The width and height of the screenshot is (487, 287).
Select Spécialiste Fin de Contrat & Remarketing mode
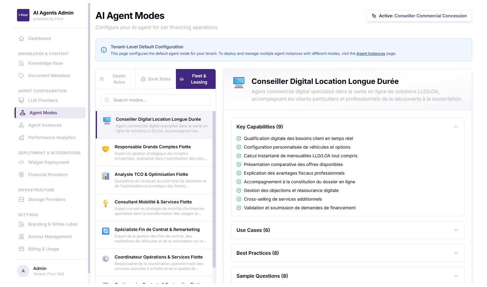(x=154, y=235)
